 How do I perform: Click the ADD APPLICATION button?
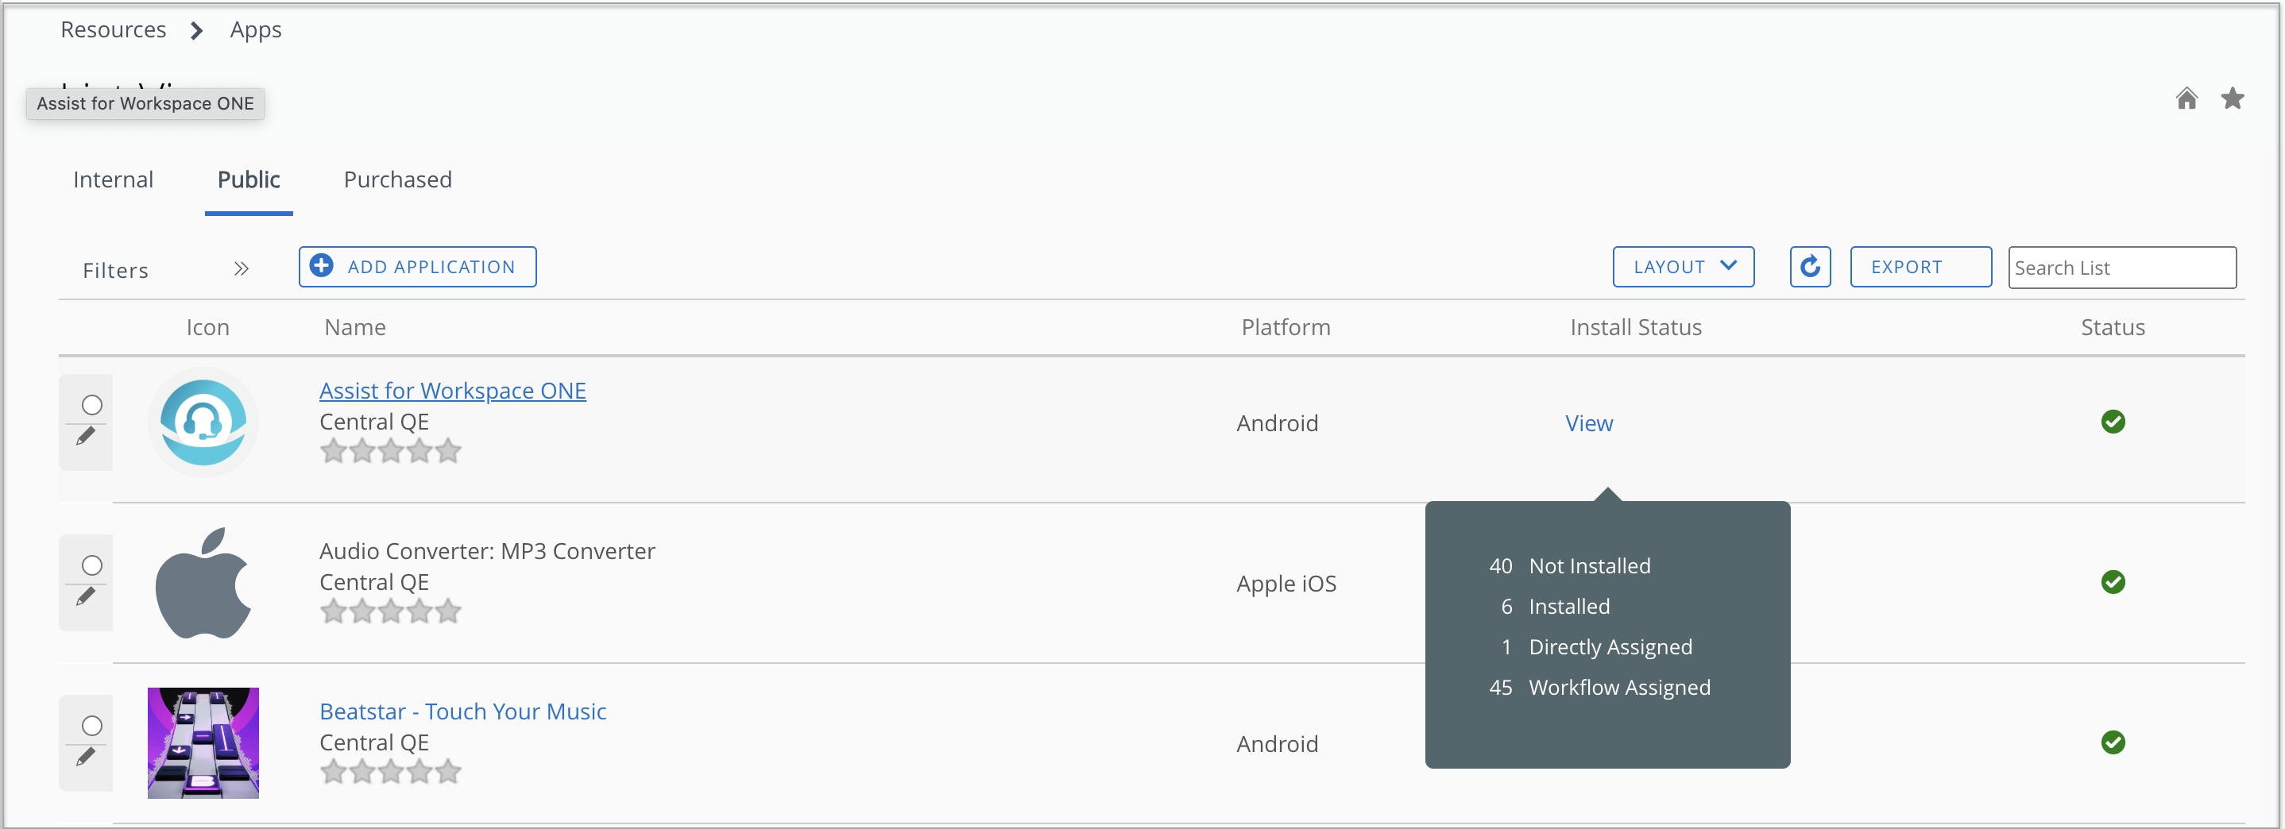pyautogui.click(x=418, y=267)
